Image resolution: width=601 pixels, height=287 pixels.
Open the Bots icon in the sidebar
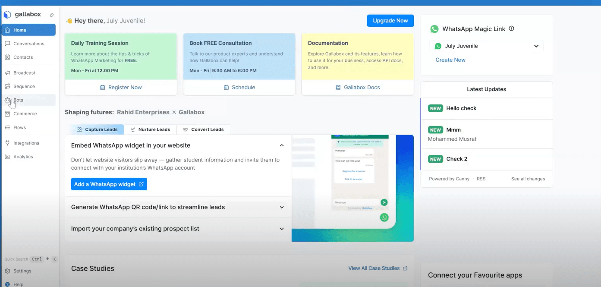(8, 100)
